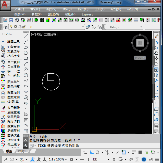This screenshot has width=163, height=163.
Task: Switch to 布局1 layout tab
Action: coord(22,151)
